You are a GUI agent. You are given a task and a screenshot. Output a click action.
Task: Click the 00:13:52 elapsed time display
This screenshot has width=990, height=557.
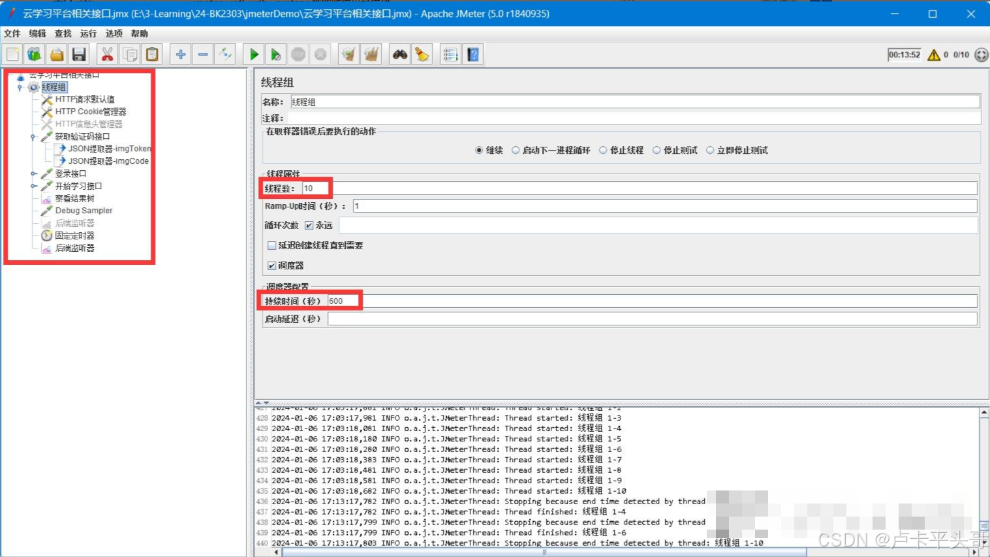[x=905, y=55]
